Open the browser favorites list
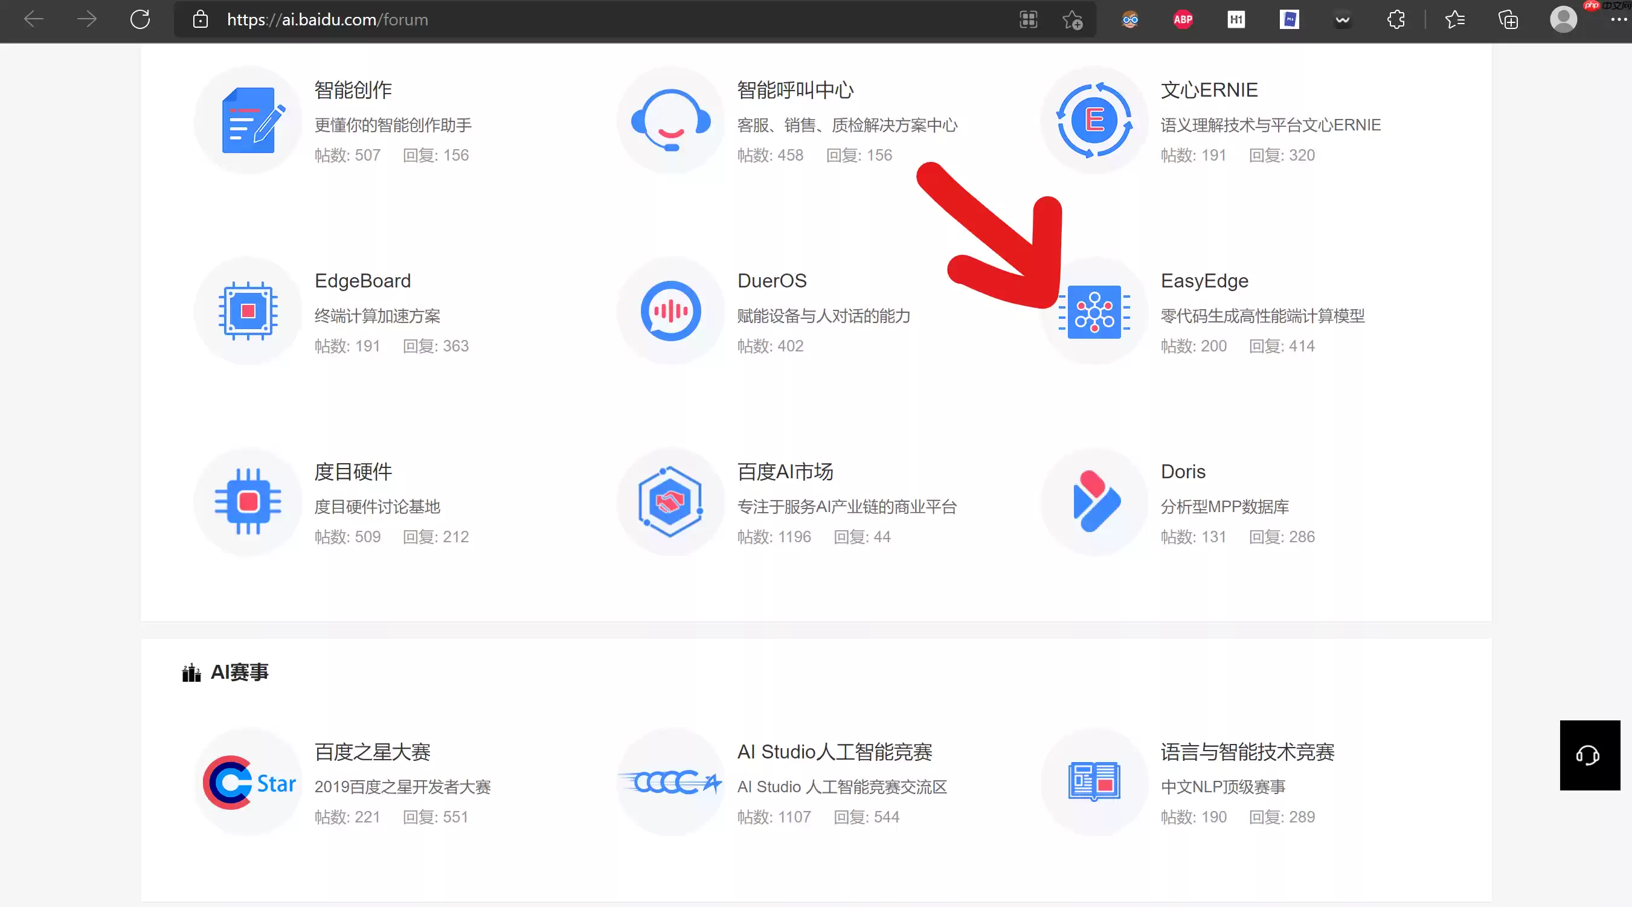 pyautogui.click(x=1455, y=20)
